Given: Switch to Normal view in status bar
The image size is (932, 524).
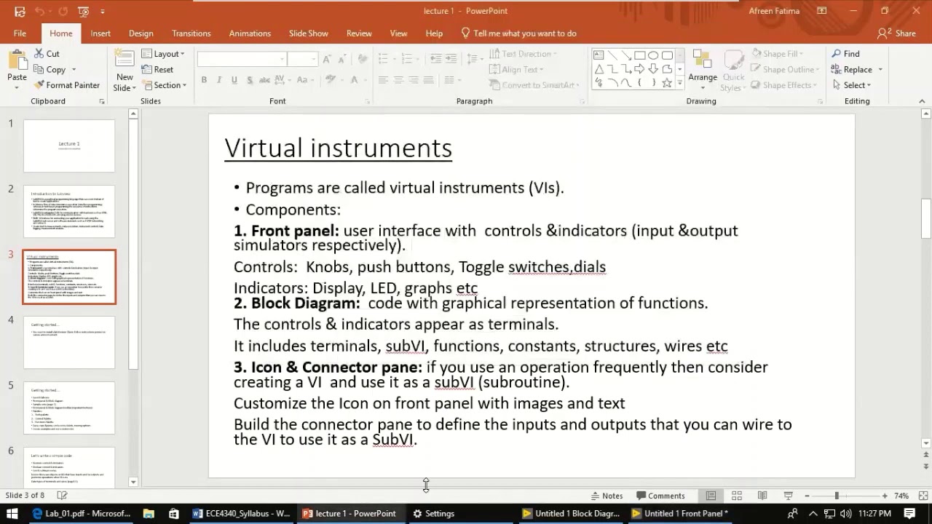Looking at the screenshot, I should tap(711, 496).
